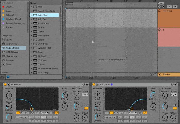Click the hot-swap icon on the 2.00 kHz Auto Filter

click(x=172, y=84)
